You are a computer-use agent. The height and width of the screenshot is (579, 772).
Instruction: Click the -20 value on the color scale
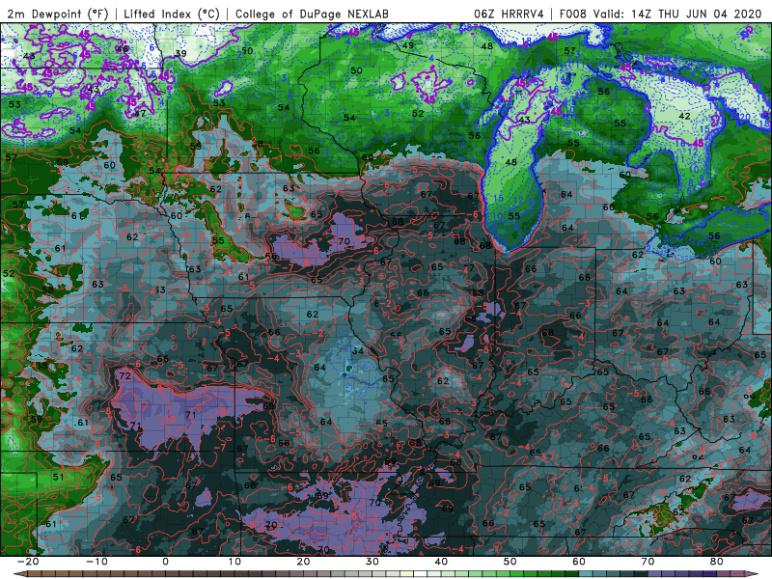[x=28, y=562]
